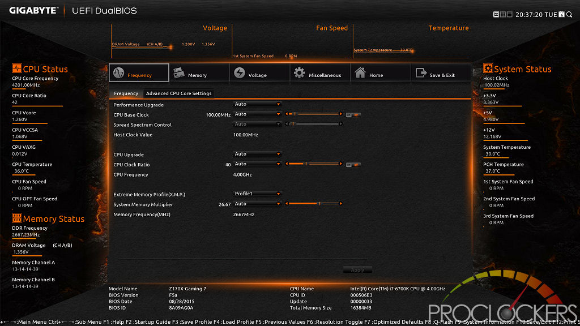Decrease CPU Clock Ratio with left arrow

287,164
